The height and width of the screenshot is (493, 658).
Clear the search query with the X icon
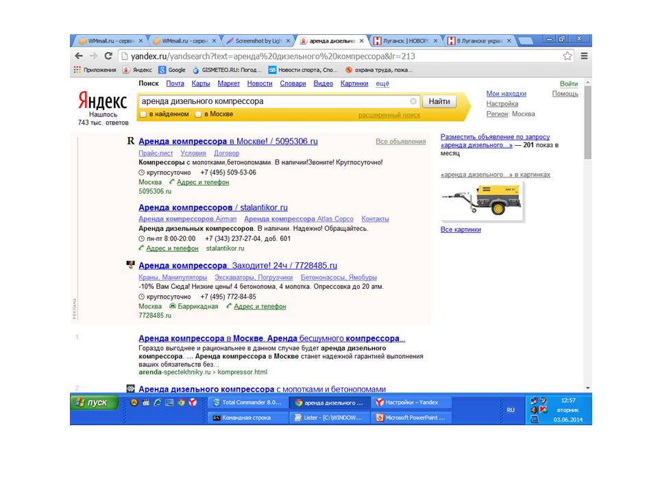(x=413, y=101)
